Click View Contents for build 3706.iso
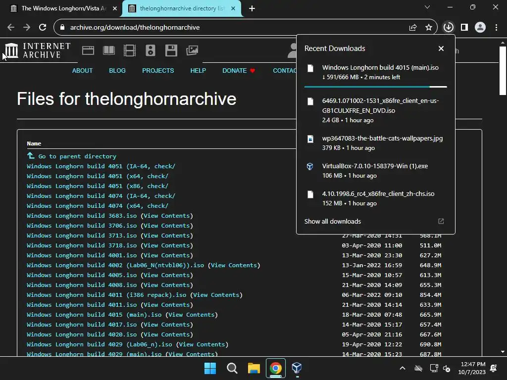This screenshot has width=507, height=380. coord(166,226)
